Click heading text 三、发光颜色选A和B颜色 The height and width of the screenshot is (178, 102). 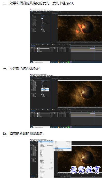coord(22,68)
